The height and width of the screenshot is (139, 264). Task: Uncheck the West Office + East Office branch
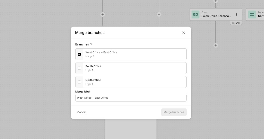[79, 54]
